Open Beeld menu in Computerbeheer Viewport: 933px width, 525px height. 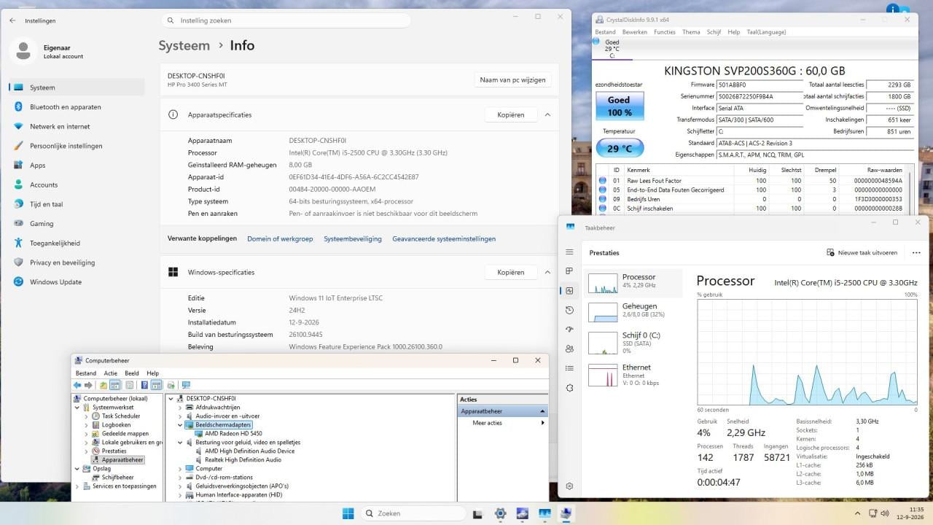point(131,373)
